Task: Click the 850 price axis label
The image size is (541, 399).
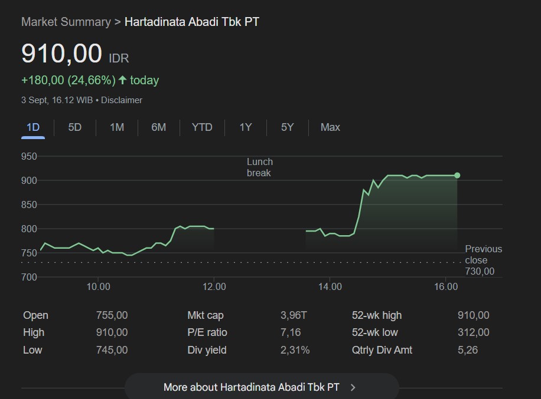Action: 29,205
